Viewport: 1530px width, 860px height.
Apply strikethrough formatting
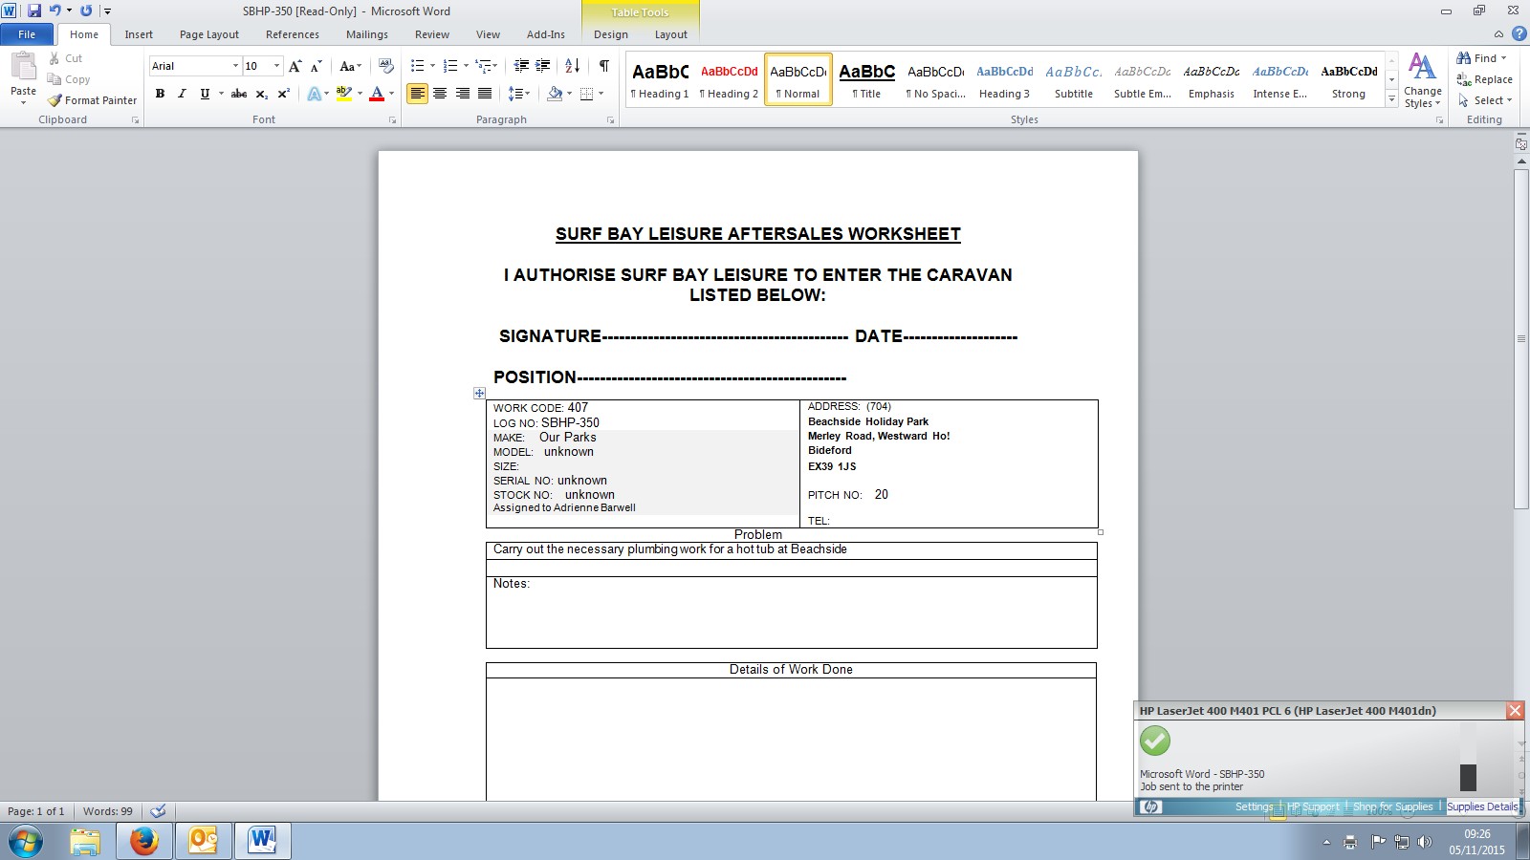pos(239,94)
